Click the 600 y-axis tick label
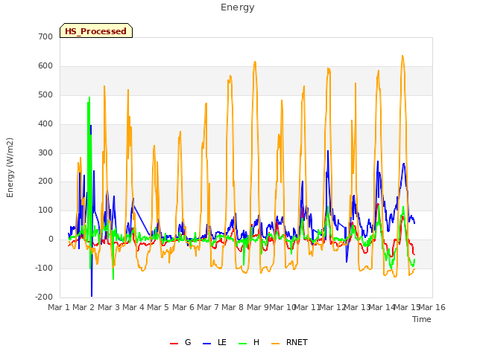The height and width of the screenshot is (357, 477). click(x=45, y=66)
